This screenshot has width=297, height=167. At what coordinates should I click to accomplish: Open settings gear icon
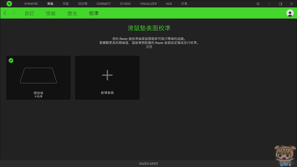258,4
